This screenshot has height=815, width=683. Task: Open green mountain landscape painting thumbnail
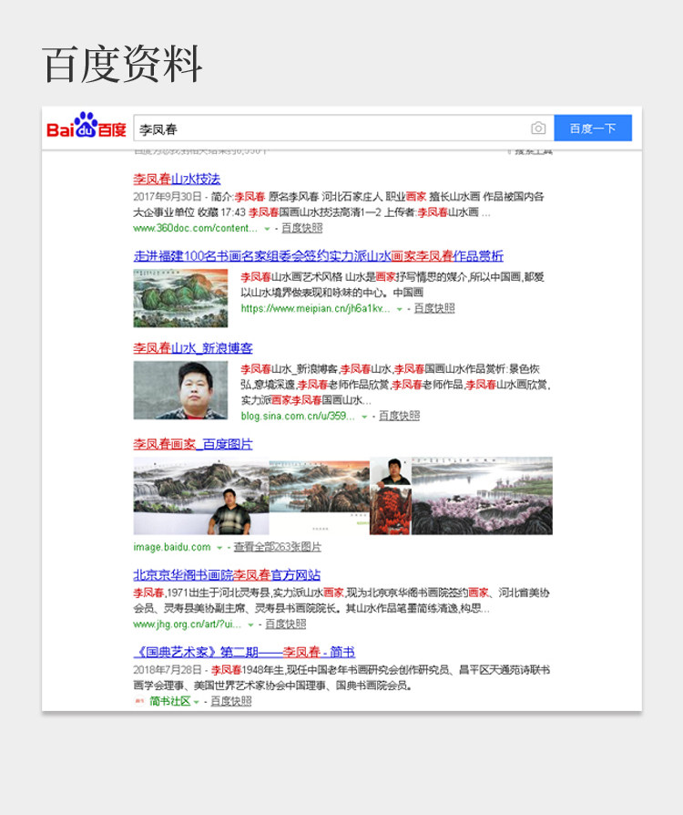click(x=180, y=298)
